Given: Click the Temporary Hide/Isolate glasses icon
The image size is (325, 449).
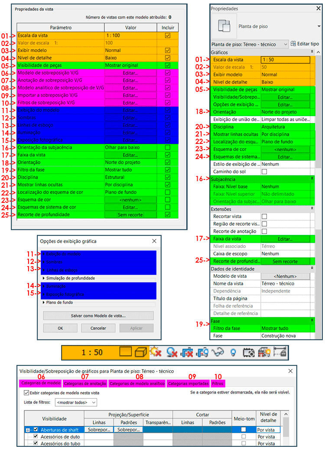Looking at the screenshot, I should coord(216,352).
